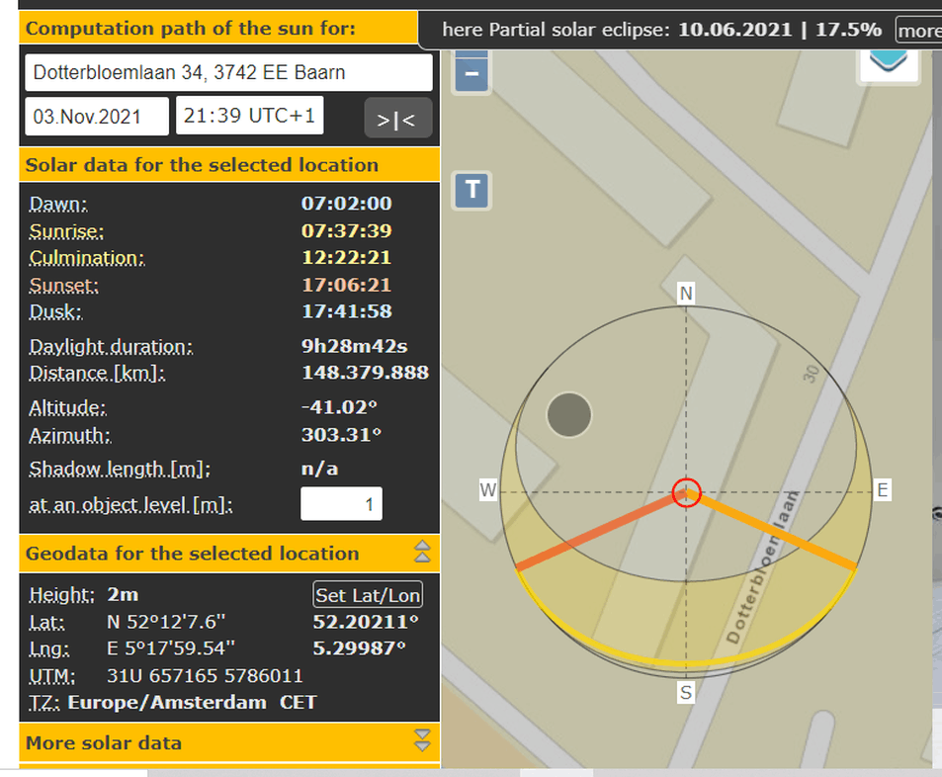The width and height of the screenshot is (942, 777).
Task: Click the Culmination label
Action: [x=87, y=258]
